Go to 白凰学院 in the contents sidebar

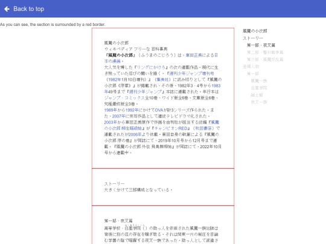(259, 88)
